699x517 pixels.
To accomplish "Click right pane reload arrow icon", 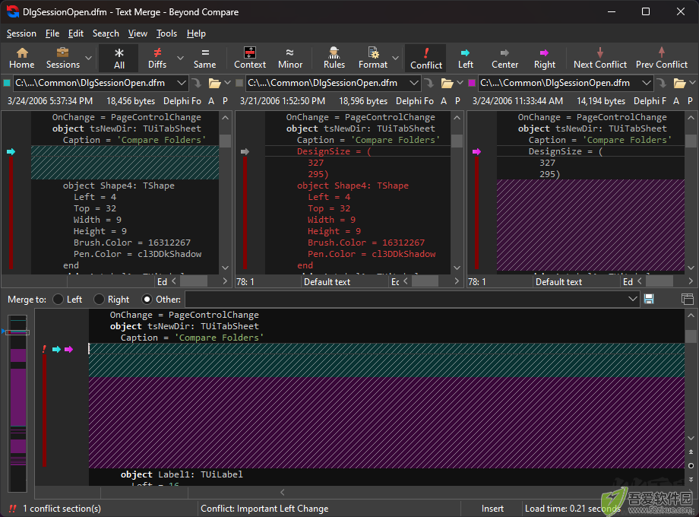I will pos(662,83).
